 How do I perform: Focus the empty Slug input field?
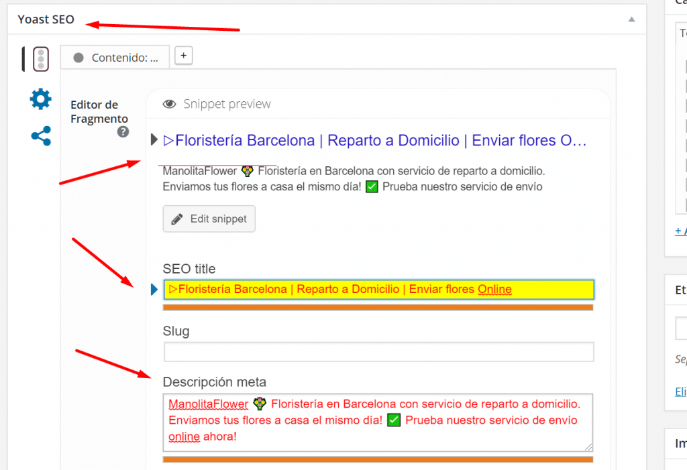pos(378,352)
